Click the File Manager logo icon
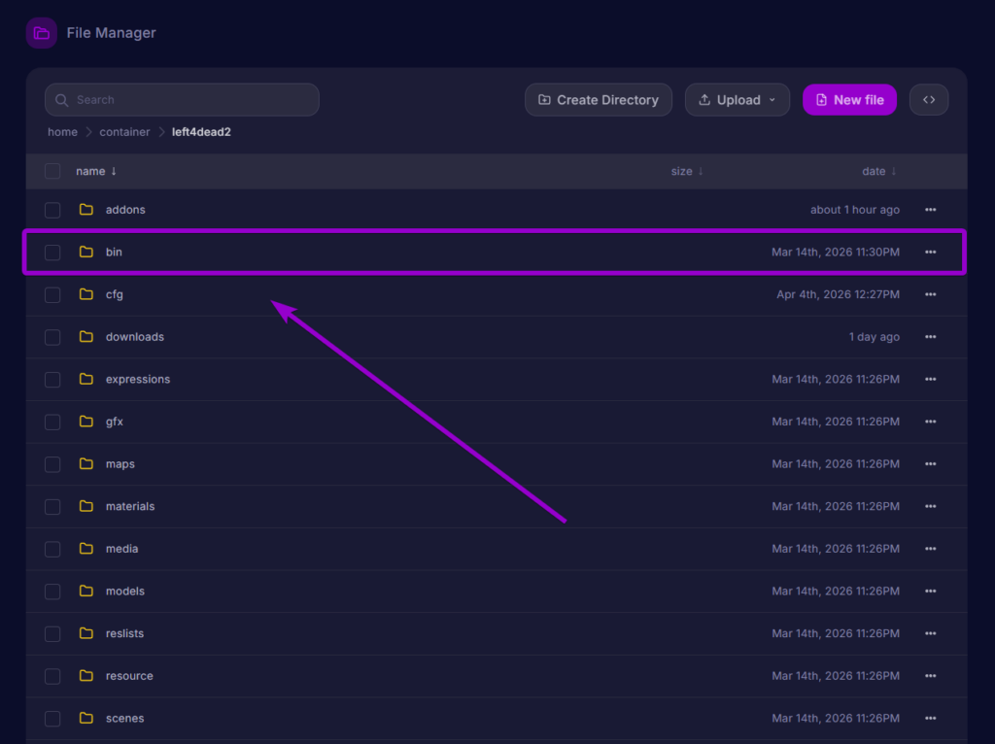Viewport: 995px width, 744px height. tap(41, 33)
